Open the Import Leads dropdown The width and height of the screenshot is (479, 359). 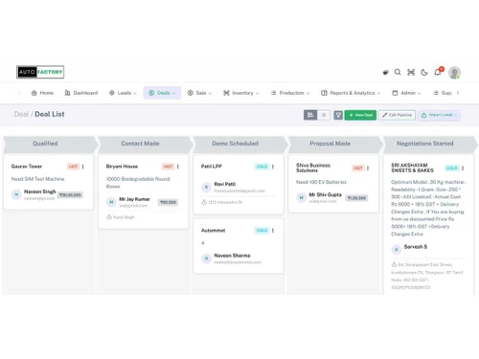[x=439, y=115]
